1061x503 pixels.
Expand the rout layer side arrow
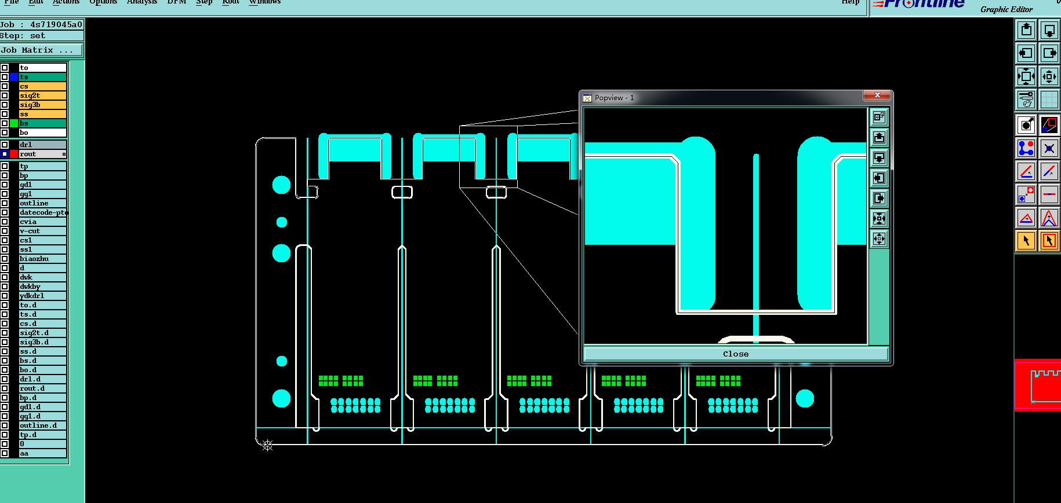(64, 154)
